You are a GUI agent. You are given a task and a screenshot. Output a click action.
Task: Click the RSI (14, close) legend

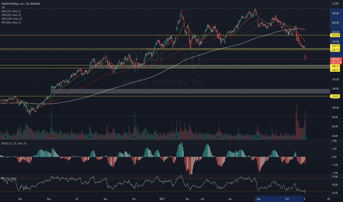(x=9, y=178)
